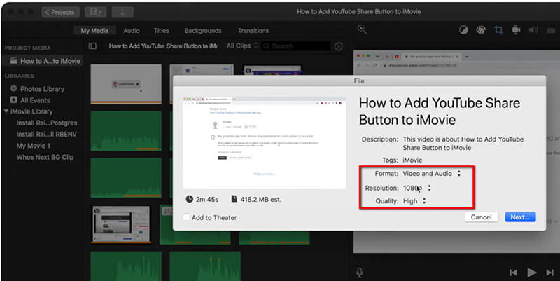Switch to Audio tab
560x281 pixels.
132,31
